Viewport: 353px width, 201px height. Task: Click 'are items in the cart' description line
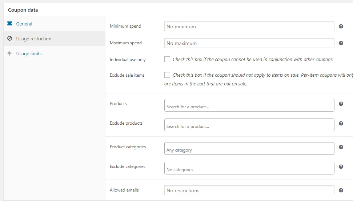[x=206, y=84]
